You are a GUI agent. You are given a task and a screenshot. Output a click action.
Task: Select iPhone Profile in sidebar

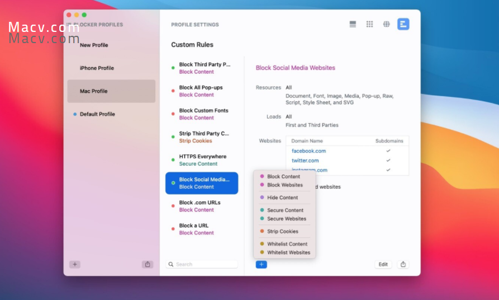[x=111, y=68]
